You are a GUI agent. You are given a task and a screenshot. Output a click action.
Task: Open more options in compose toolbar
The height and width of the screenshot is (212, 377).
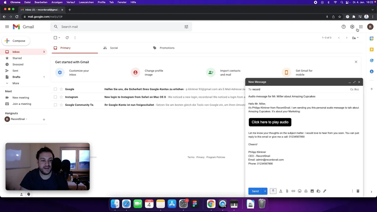(x=352, y=191)
